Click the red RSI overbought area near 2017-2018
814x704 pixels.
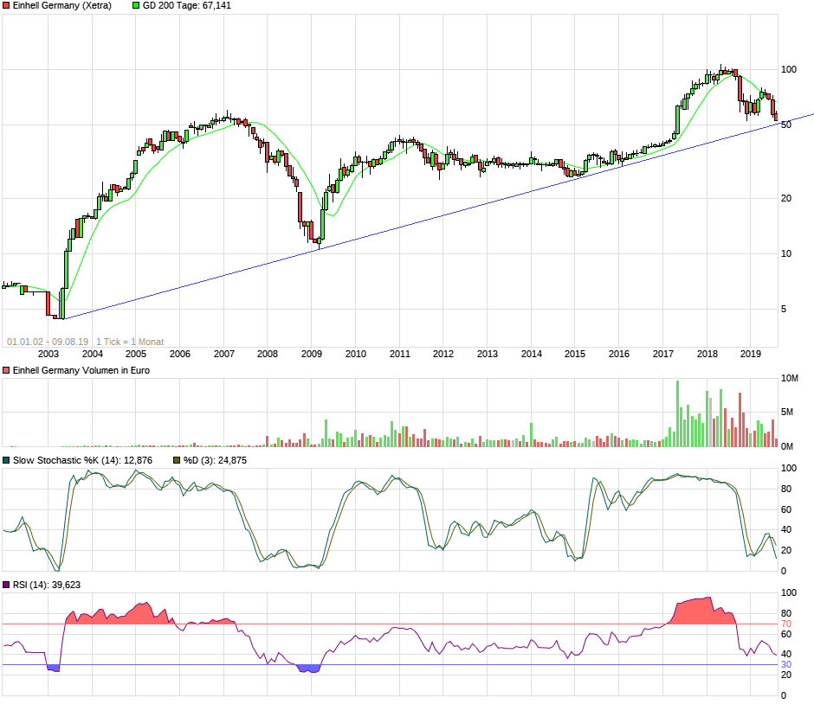click(701, 611)
